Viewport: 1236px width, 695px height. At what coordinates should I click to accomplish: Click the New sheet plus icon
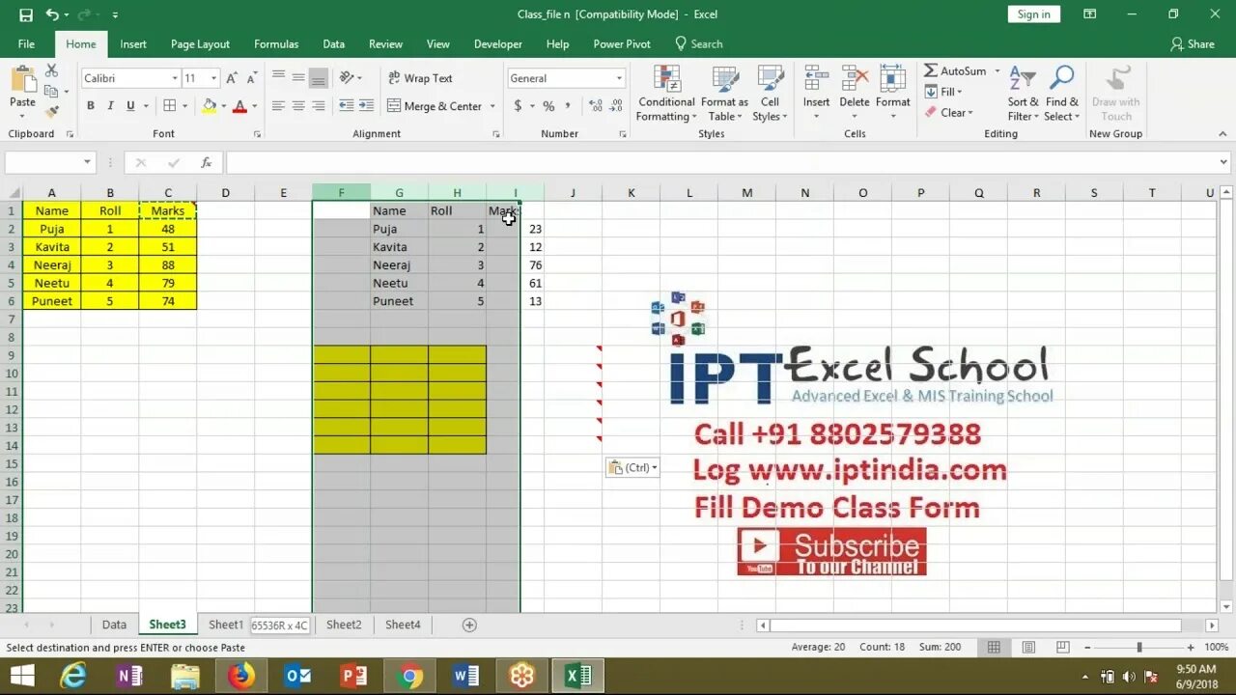click(469, 625)
